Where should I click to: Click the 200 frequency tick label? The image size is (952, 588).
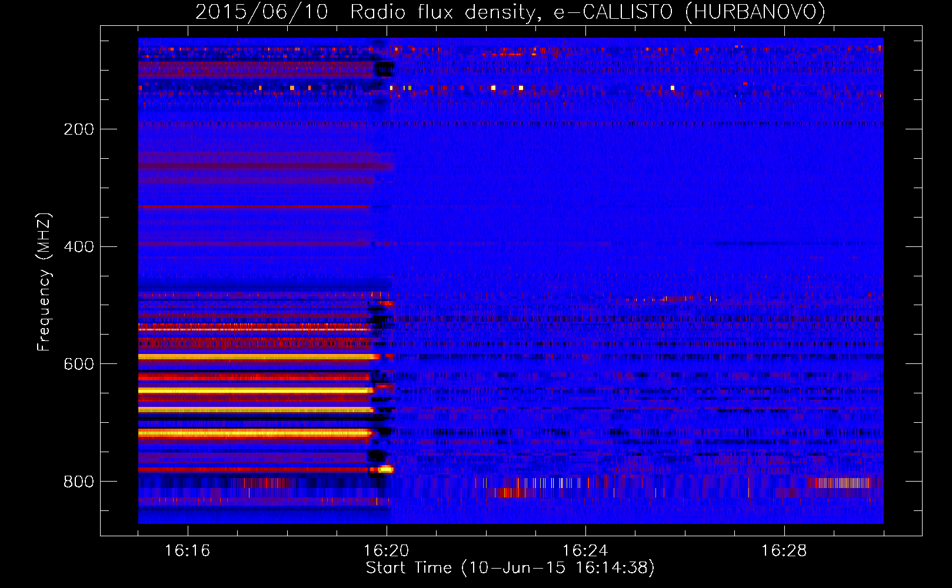click(x=79, y=129)
